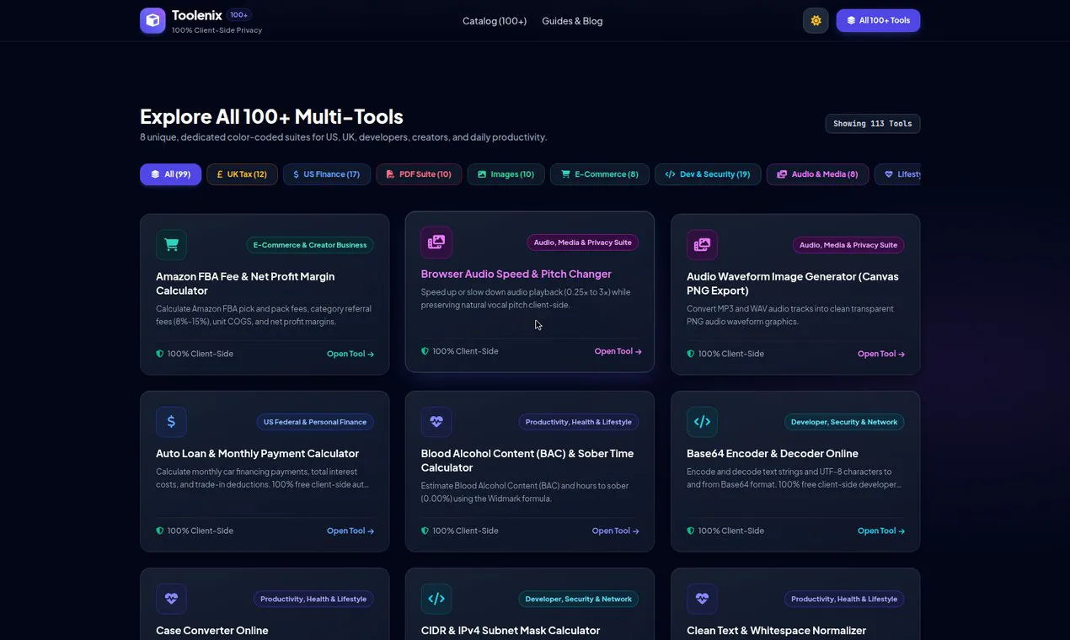Click the code icon on CIDR Subnet card

click(x=436, y=599)
